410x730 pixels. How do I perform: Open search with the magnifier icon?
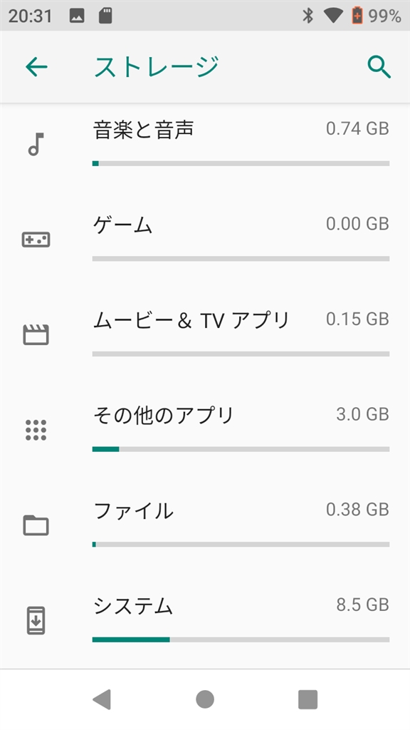[x=379, y=67]
